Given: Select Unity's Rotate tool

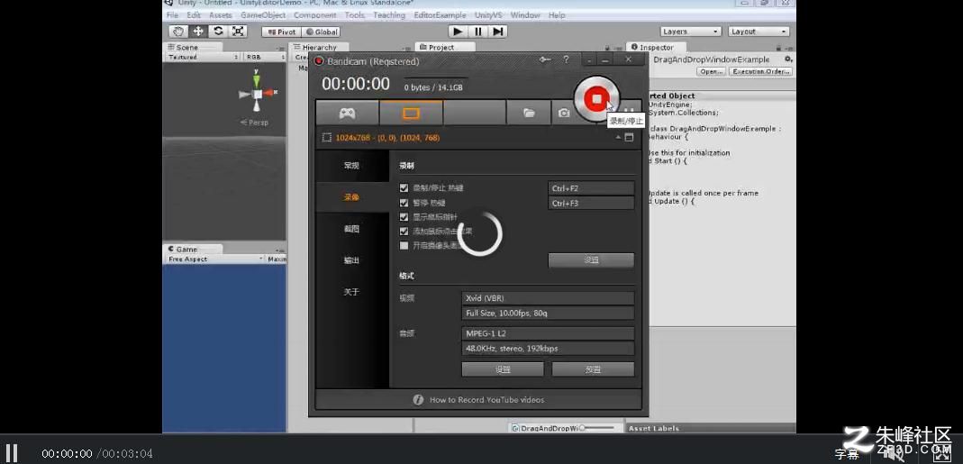Looking at the screenshot, I should pyautogui.click(x=217, y=32).
